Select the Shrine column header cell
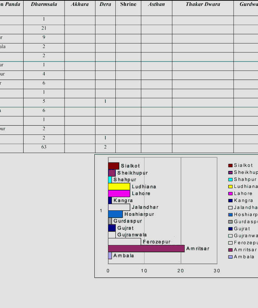Screen dimensions: 258x308 128,4
